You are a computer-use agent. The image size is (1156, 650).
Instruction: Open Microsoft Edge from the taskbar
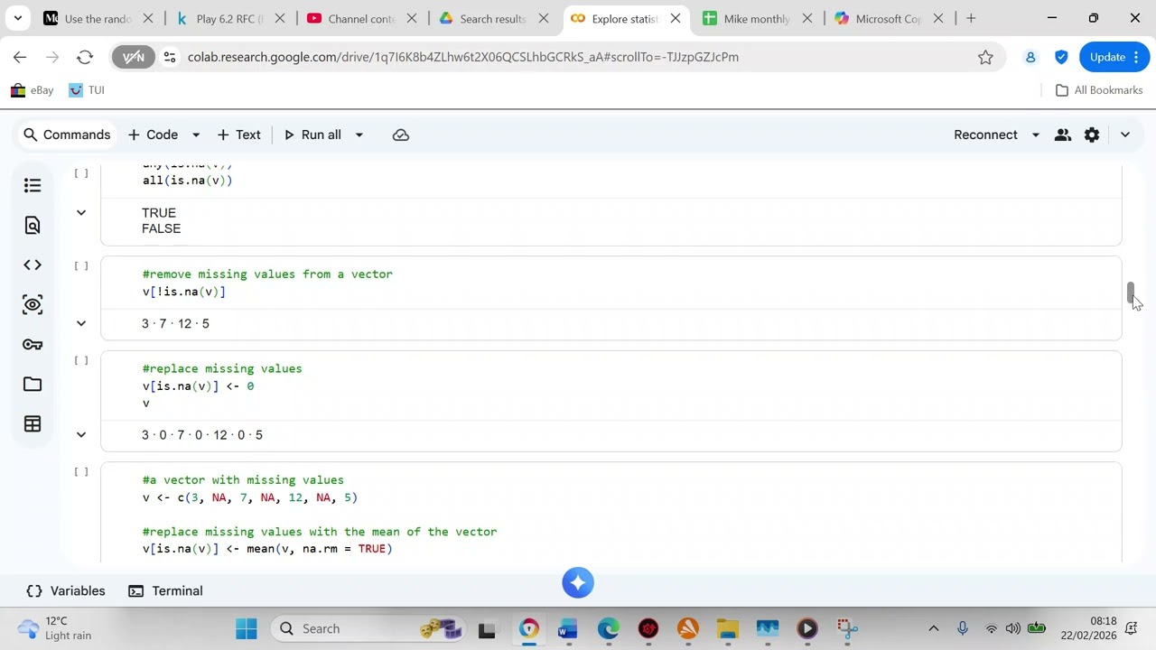608,628
